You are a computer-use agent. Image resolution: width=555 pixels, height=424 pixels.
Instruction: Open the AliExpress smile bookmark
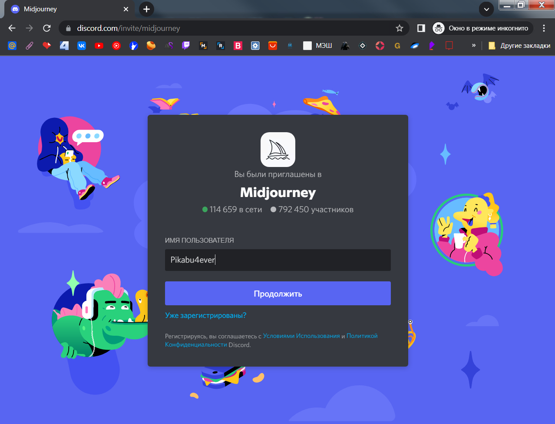(273, 45)
